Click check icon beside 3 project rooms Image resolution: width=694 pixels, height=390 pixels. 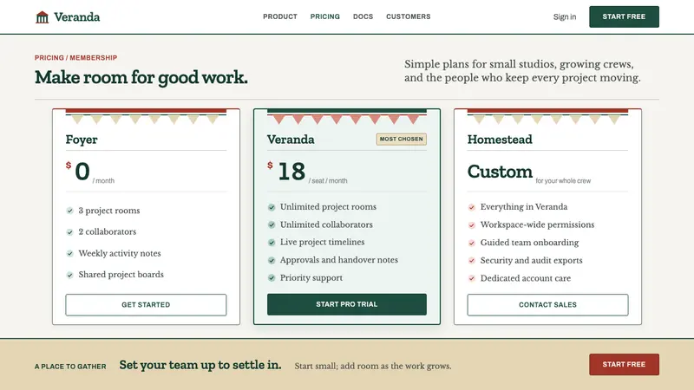70,211
